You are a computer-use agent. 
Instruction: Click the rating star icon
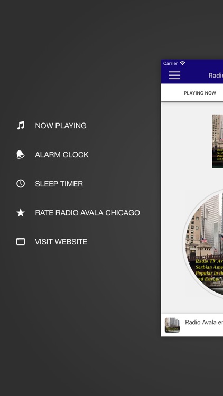21,213
